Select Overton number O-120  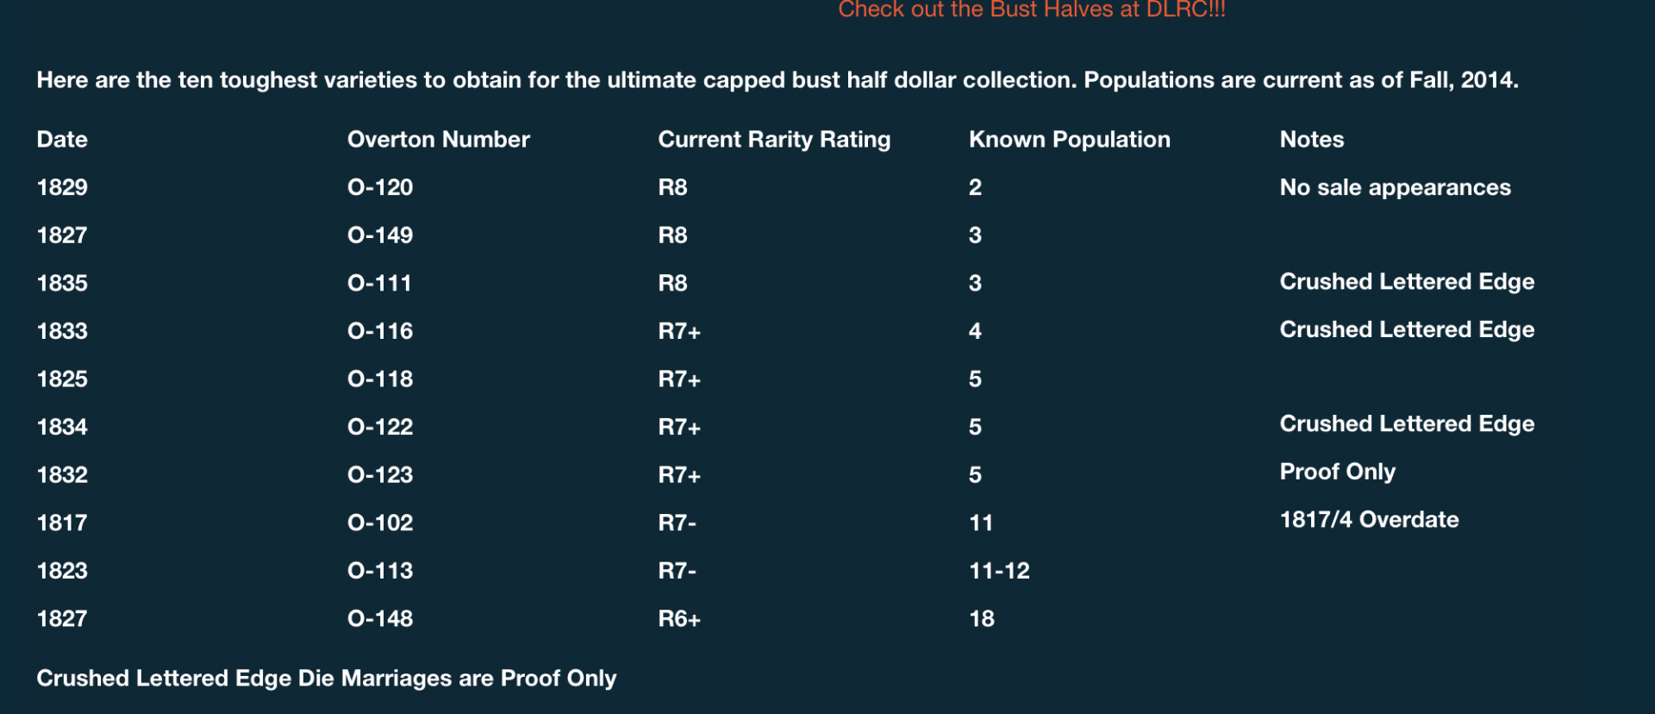click(380, 187)
